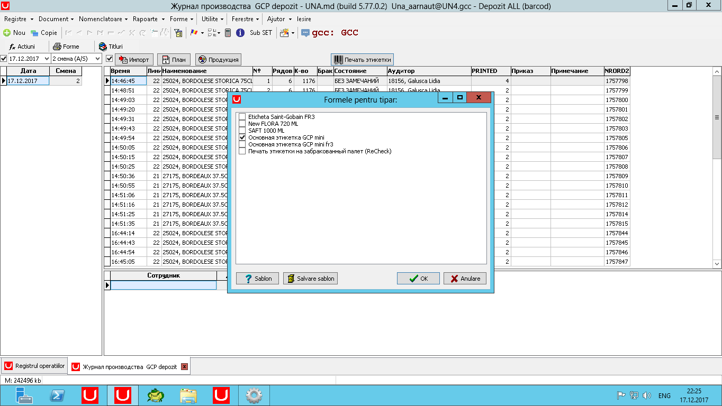Click the vertical scrollbar of the production table
The width and height of the screenshot is (722, 406).
coord(717,168)
